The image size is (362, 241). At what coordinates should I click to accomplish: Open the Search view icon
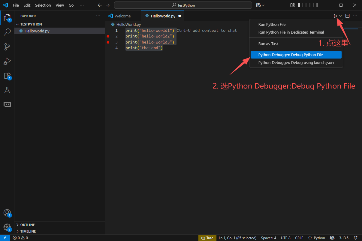(x=7, y=32)
